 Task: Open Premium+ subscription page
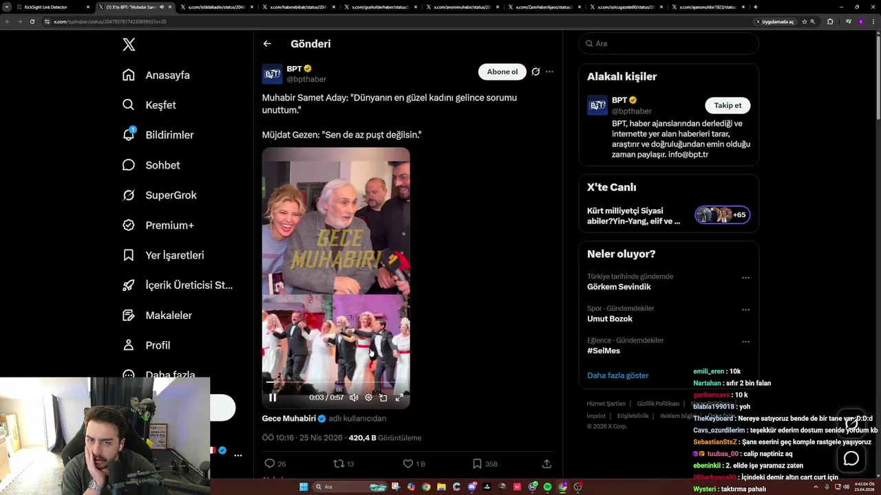[x=158, y=225]
